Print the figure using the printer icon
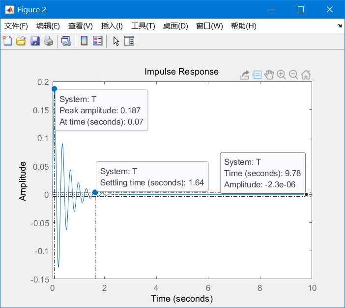Image resolution: width=345 pixels, height=308 pixels. (48, 41)
